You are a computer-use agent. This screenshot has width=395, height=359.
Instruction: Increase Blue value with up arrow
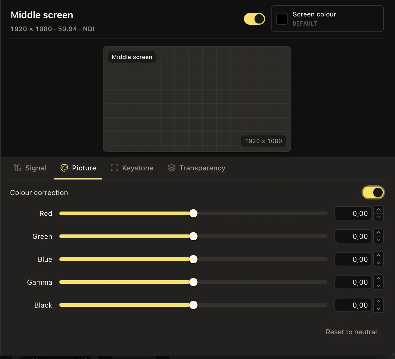pyautogui.click(x=379, y=255)
